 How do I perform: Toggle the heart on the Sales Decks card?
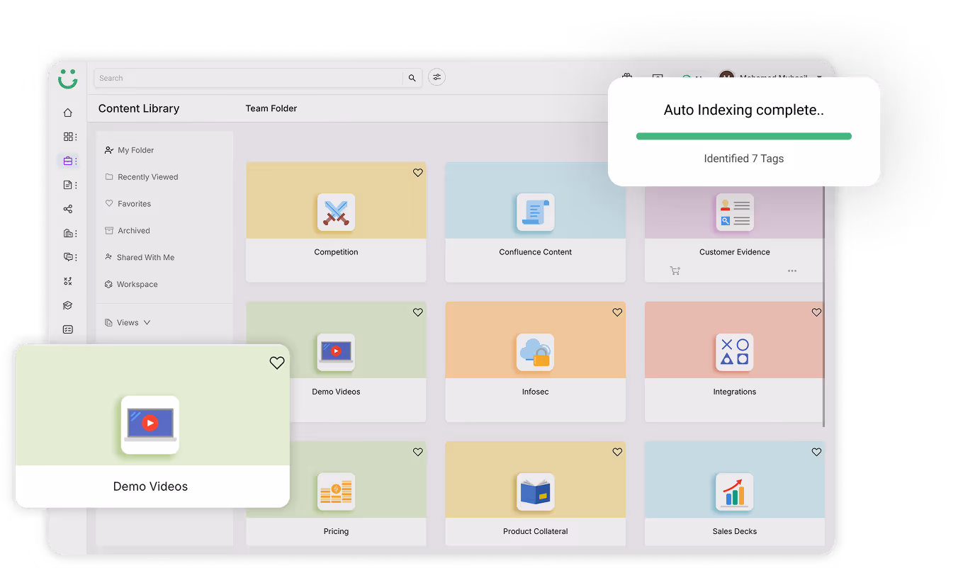816,452
